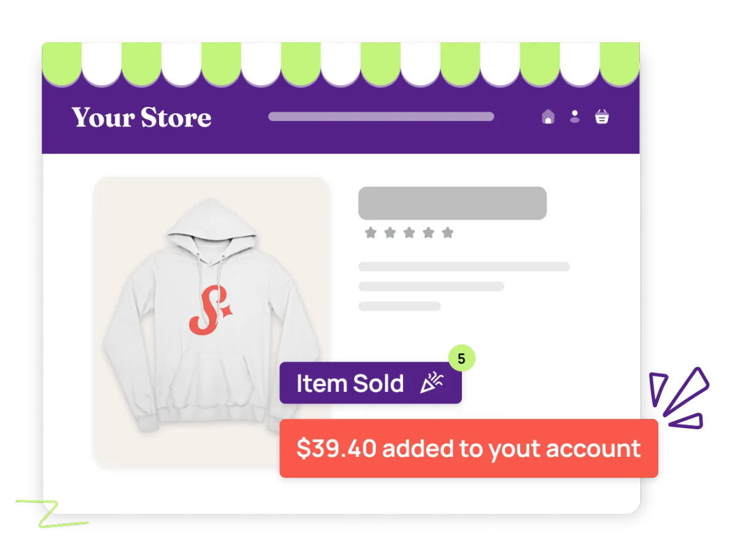Screen dimensions: 737x557
Task: Click the $39.40 added to account banner
Action: click(469, 448)
